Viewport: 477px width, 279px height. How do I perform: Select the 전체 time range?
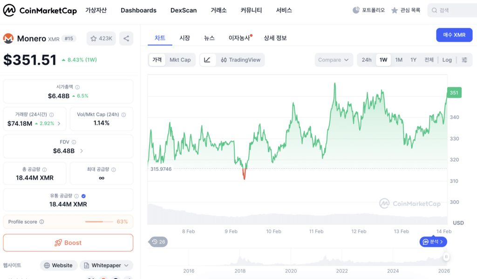pyautogui.click(x=429, y=60)
